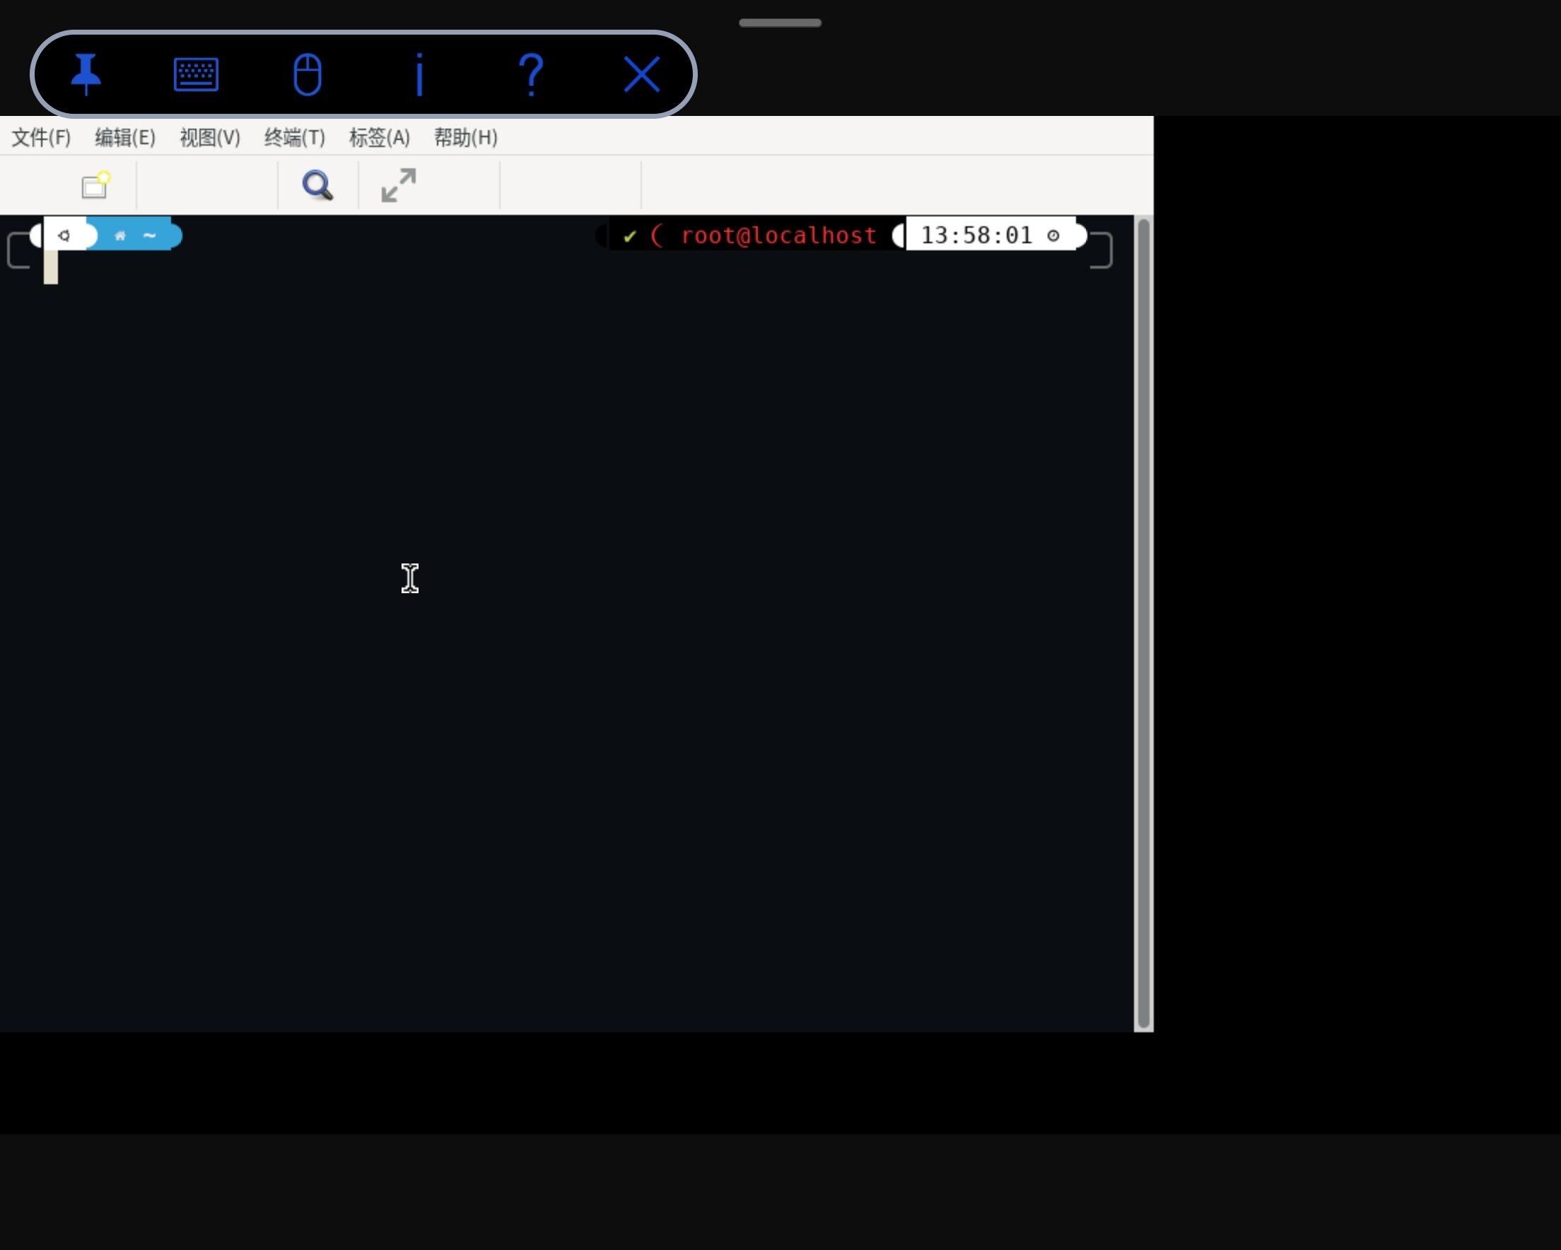Click the OS logo prompt segment
Image resolution: width=1561 pixels, height=1250 pixels.
pos(64,235)
